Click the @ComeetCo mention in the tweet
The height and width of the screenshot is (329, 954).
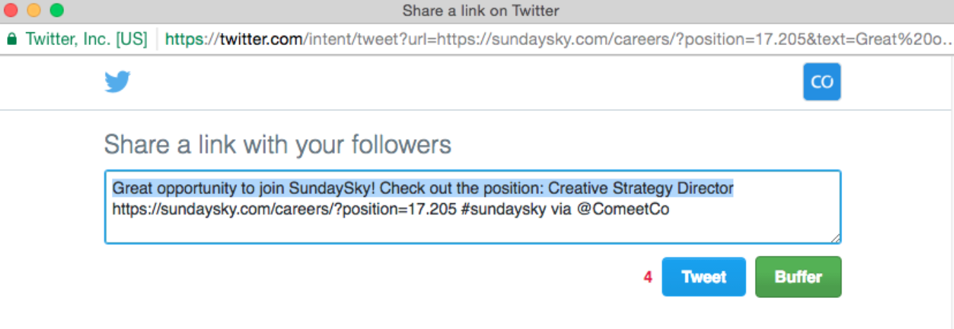[623, 209]
